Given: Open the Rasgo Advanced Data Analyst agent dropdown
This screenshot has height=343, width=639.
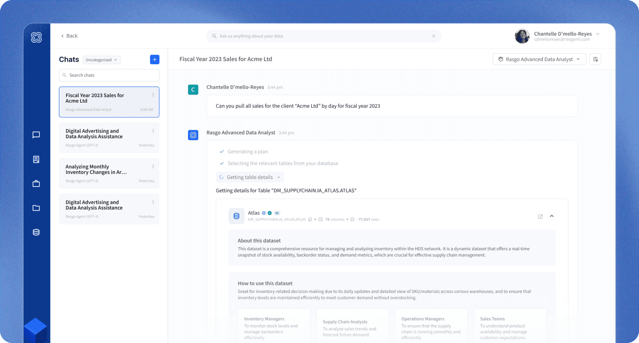Looking at the screenshot, I should [539, 59].
